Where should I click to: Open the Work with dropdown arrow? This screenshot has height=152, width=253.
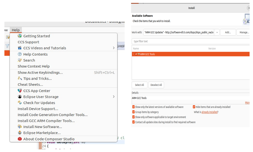pyautogui.click(x=217, y=32)
